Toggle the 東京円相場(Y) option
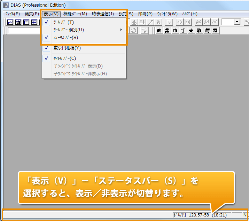 point(67,48)
